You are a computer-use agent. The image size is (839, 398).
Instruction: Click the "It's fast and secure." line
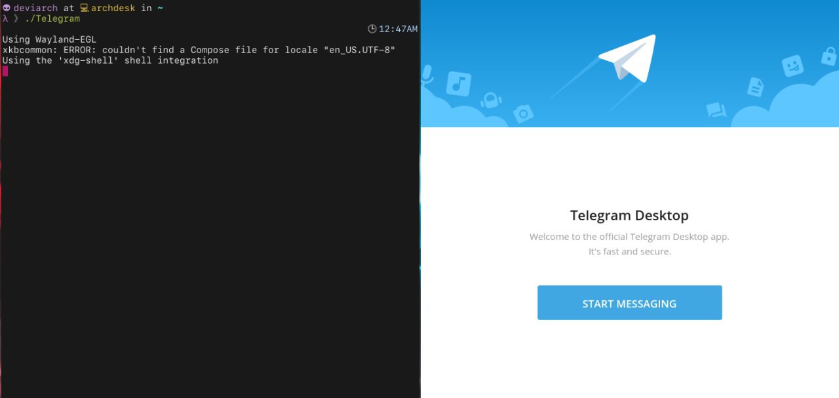tap(629, 252)
